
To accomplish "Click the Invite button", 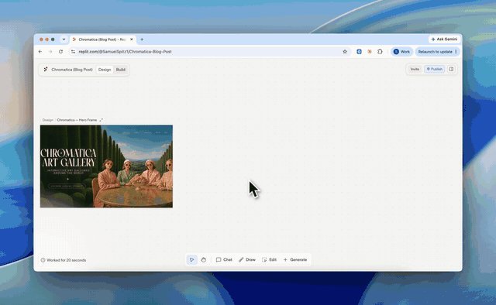I will (415, 69).
